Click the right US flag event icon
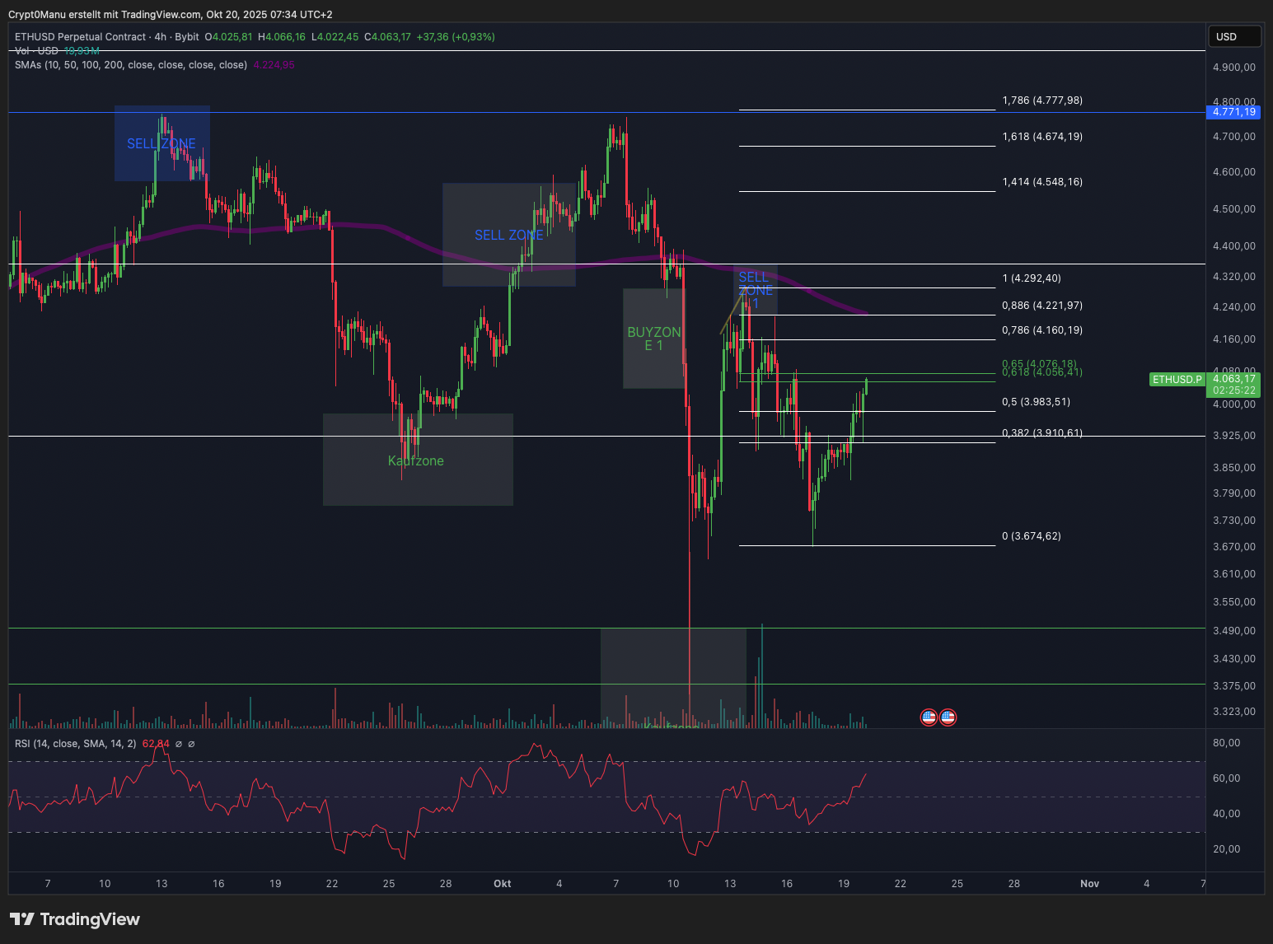This screenshot has width=1273, height=944. pyautogui.click(x=948, y=717)
